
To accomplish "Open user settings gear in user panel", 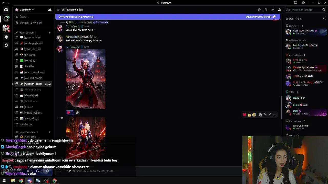I will tap(47, 171).
